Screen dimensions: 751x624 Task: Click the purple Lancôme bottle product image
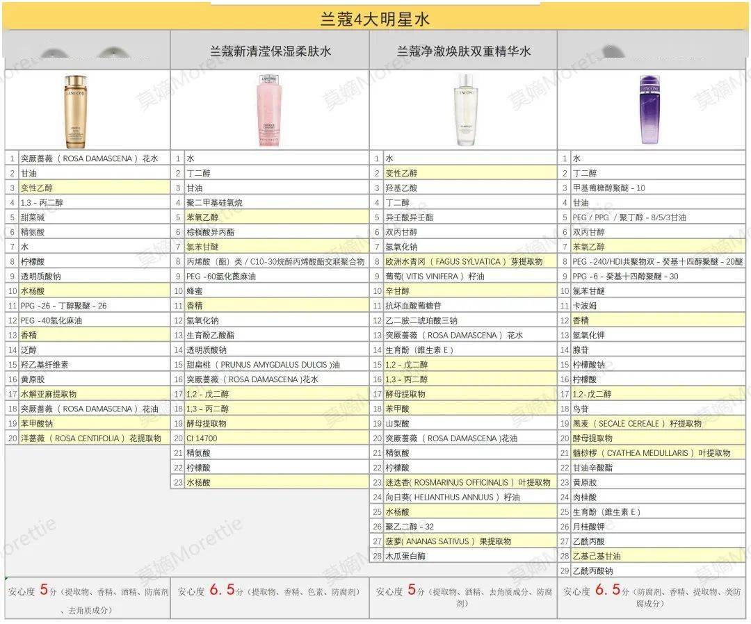[x=649, y=110]
